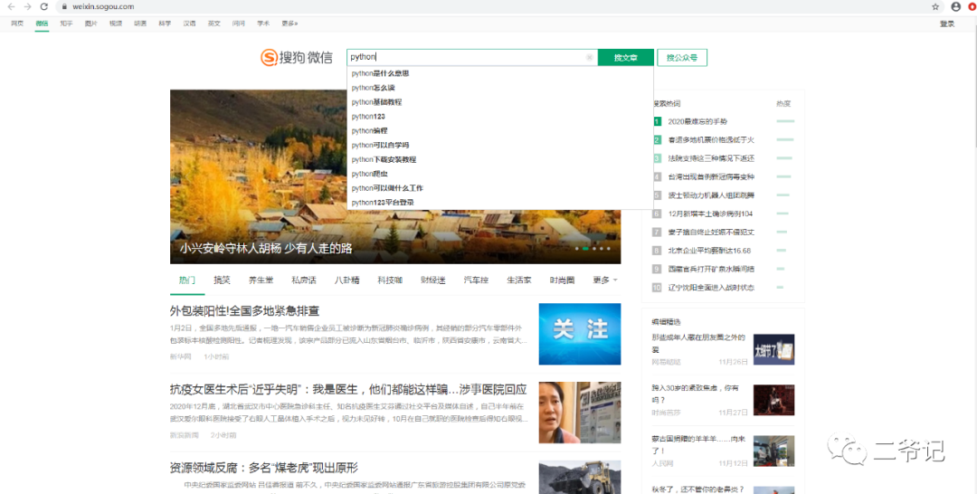Click 登录 at top right
The width and height of the screenshot is (977, 494).
[x=947, y=24]
